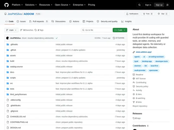Screen dimensions: 174x130
Task: Open the 6 Branches link
Action: point(27,30)
